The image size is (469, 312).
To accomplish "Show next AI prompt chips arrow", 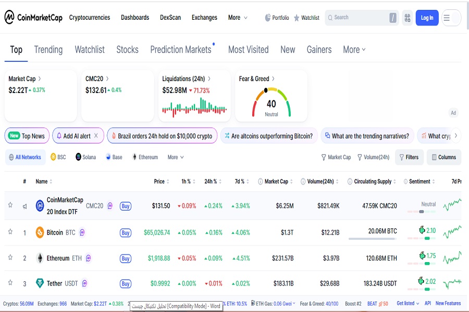I will pos(455,136).
